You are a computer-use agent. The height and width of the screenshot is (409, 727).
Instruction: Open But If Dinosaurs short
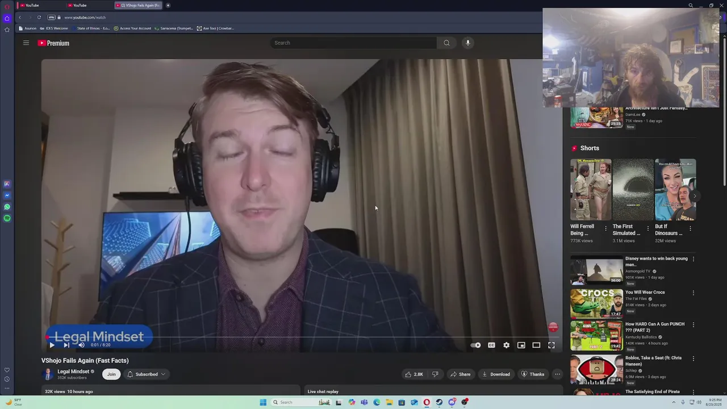(675, 190)
